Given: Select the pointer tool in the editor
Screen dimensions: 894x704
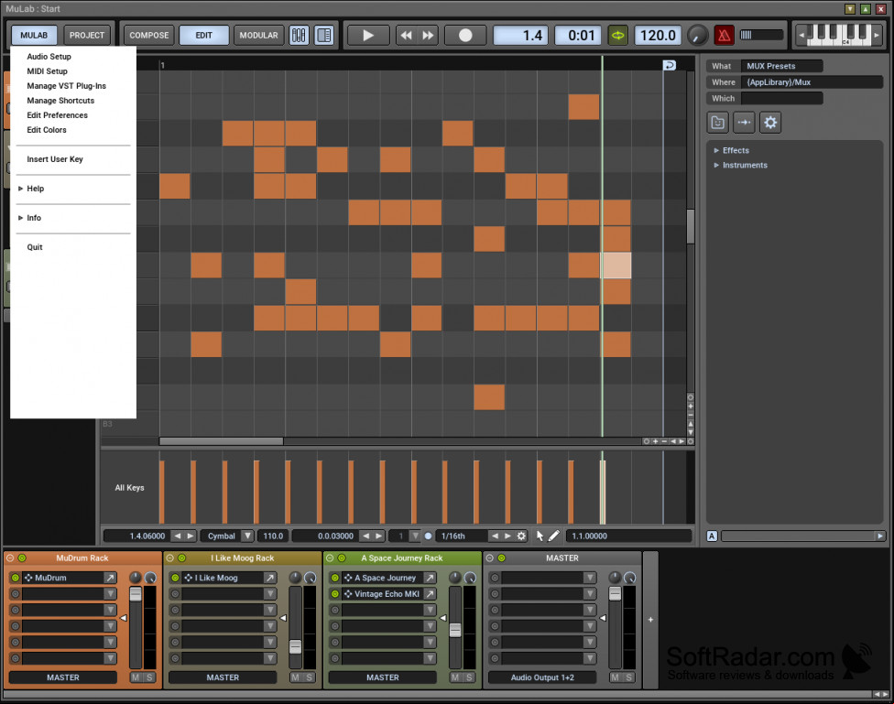Looking at the screenshot, I should (540, 536).
